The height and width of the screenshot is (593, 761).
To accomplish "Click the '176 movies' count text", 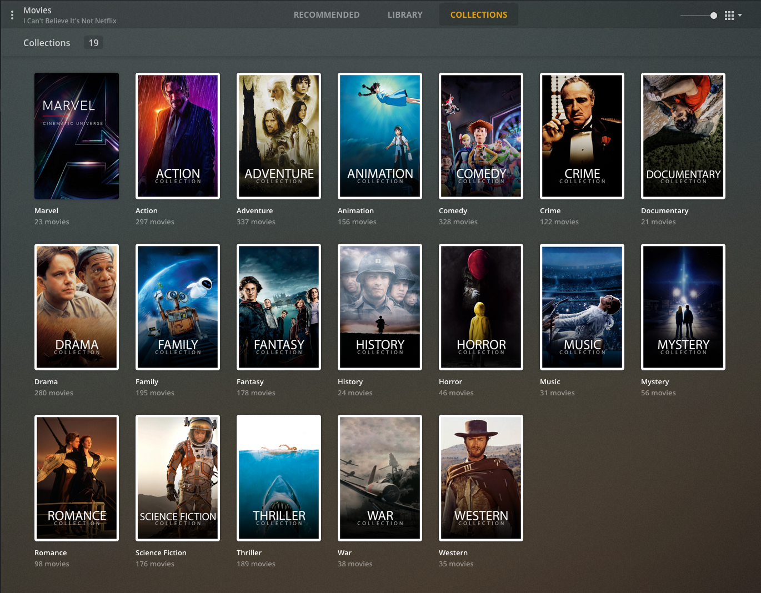I will (155, 564).
